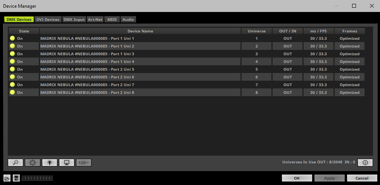Maximize the Device Manager window
Viewport: 380px width, 185px height.
tap(354, 6)
